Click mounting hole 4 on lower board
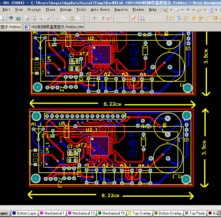The width and height of the screenshot is (221, 218). pos(187,116)
